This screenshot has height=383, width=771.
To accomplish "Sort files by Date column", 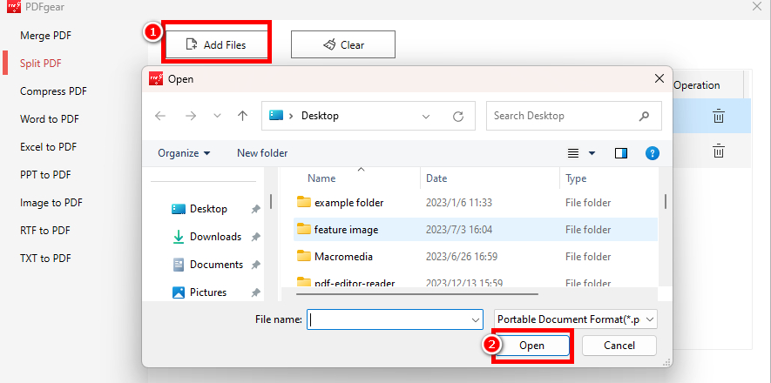I will (x=436, y=178).
